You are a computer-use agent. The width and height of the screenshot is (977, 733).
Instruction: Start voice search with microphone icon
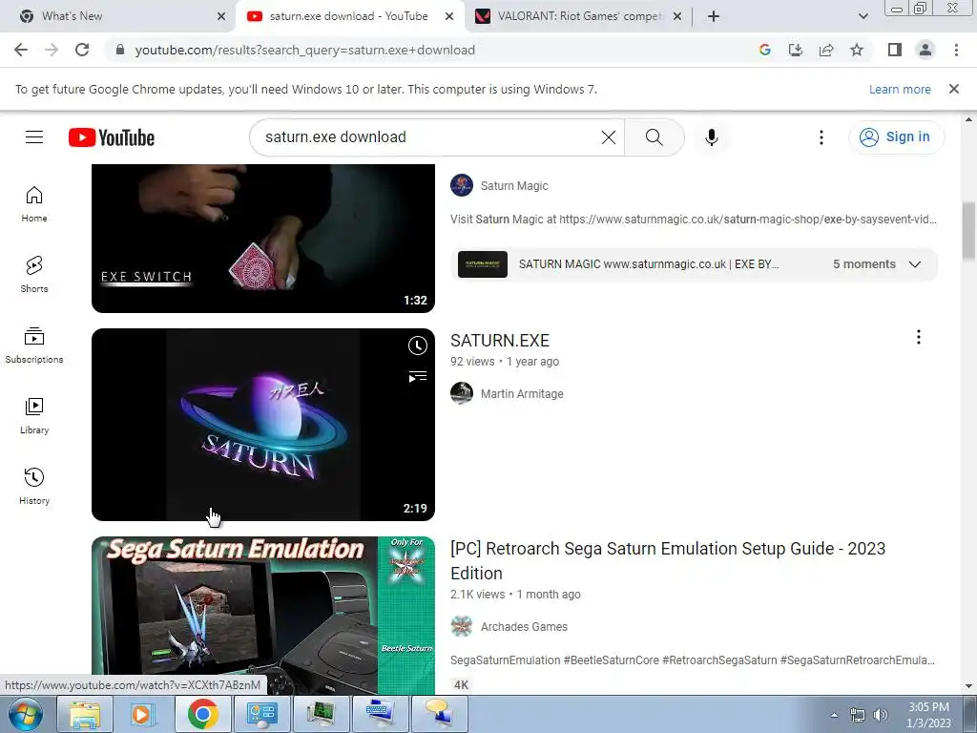click(711, 137)
